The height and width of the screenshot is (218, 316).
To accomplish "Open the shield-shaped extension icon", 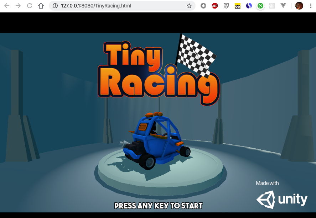I will tap(226, 6).
